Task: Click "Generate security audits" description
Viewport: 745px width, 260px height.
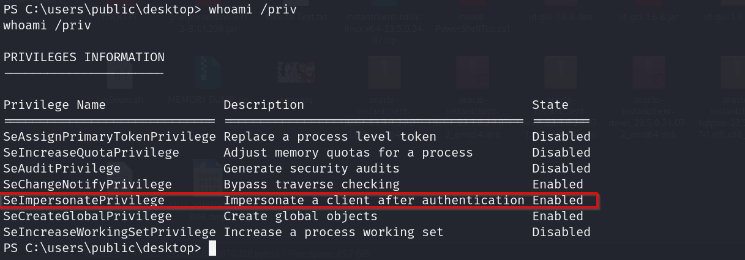Action: click(312, 168)
